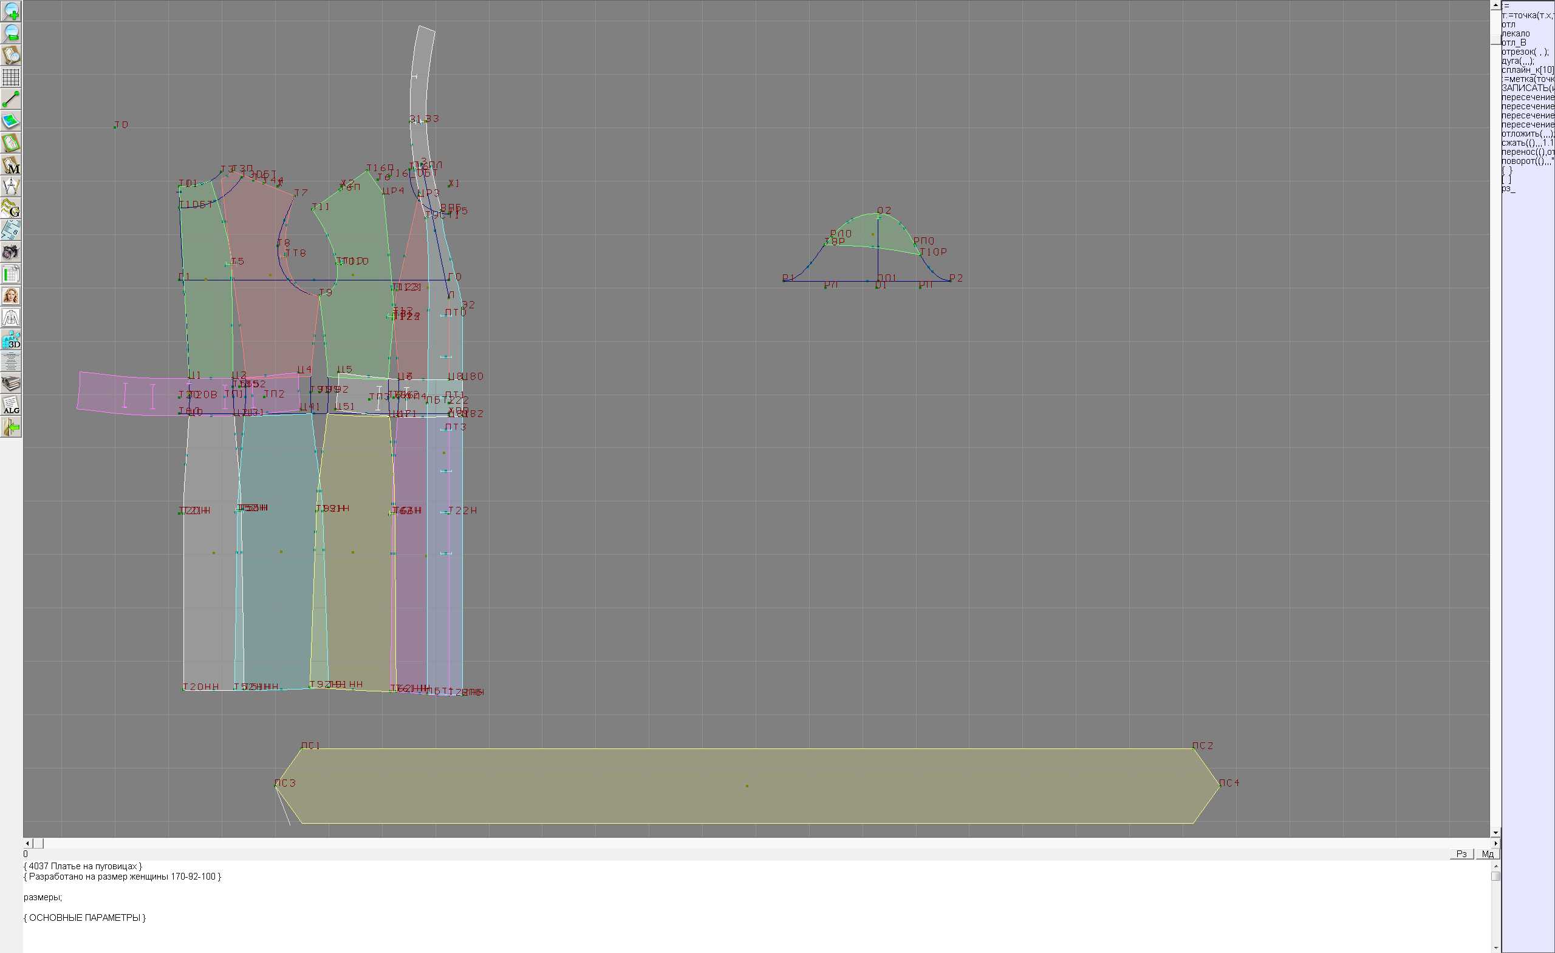
Task: Click the woman's face mannequin icon
Action: [11, 296]
